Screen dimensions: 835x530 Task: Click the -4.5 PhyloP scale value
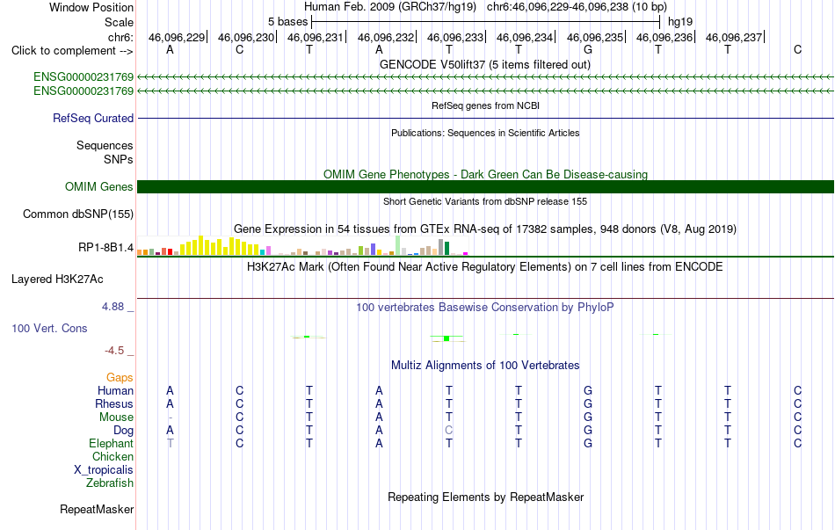114,351
